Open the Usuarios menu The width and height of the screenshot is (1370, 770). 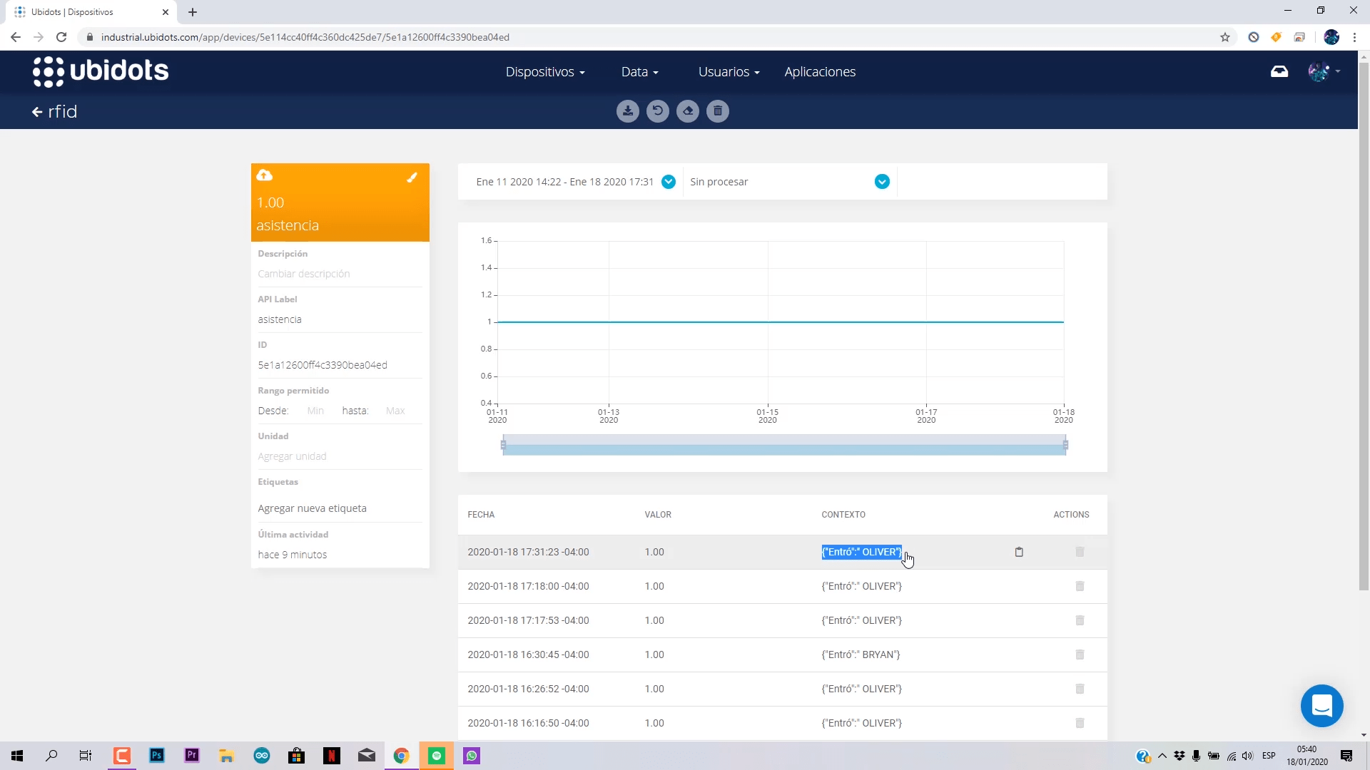coord(729,72)
